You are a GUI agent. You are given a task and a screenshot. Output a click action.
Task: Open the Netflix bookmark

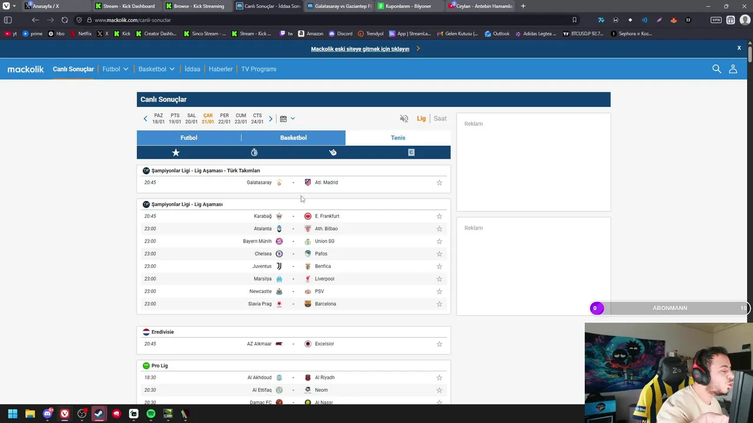tap(81, 33)
